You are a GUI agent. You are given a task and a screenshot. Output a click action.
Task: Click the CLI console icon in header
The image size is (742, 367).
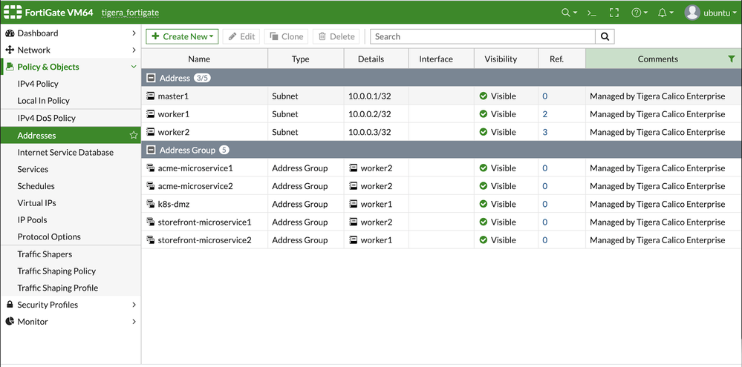click(x=592, y=13)
